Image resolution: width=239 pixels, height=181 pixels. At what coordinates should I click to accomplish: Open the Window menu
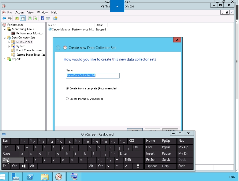coord(42,12)
